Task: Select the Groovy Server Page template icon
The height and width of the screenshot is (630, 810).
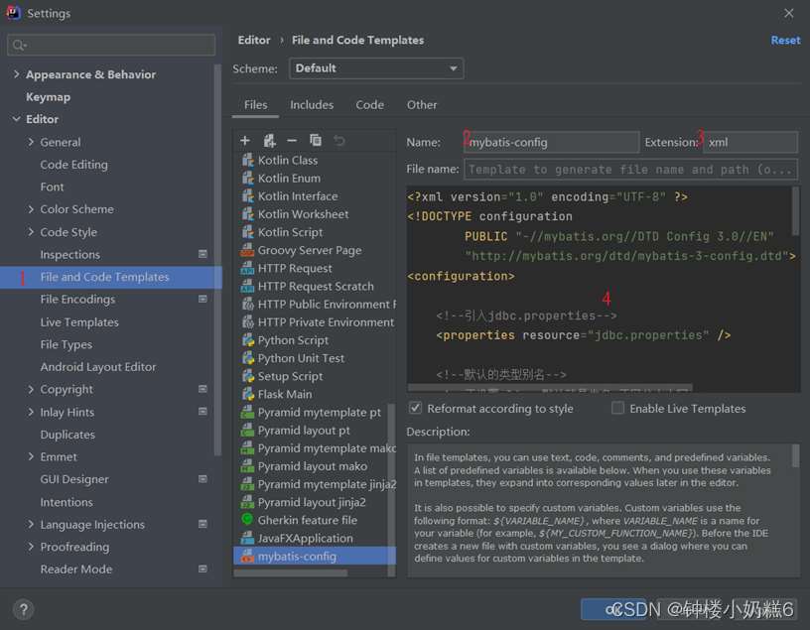Action: point(248,250)
